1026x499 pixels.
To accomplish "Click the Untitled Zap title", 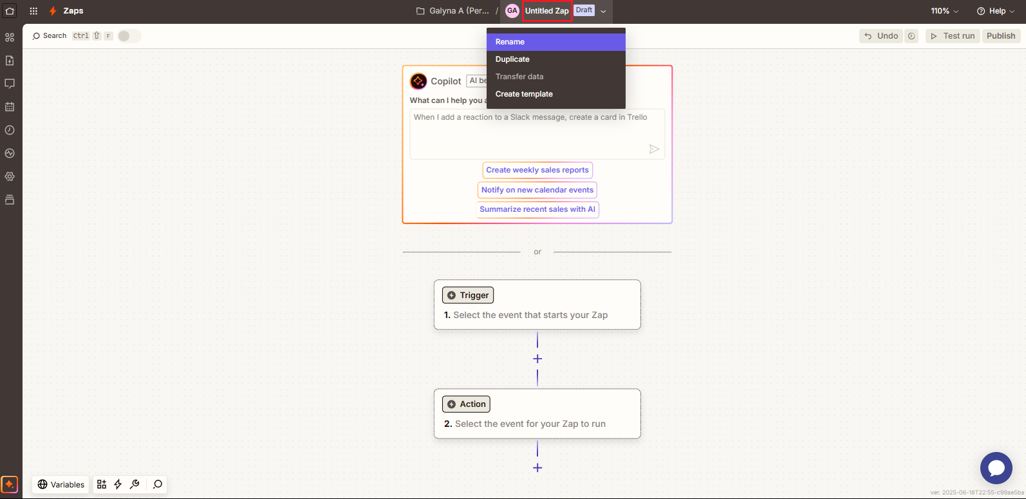I will tap(547, 11).
